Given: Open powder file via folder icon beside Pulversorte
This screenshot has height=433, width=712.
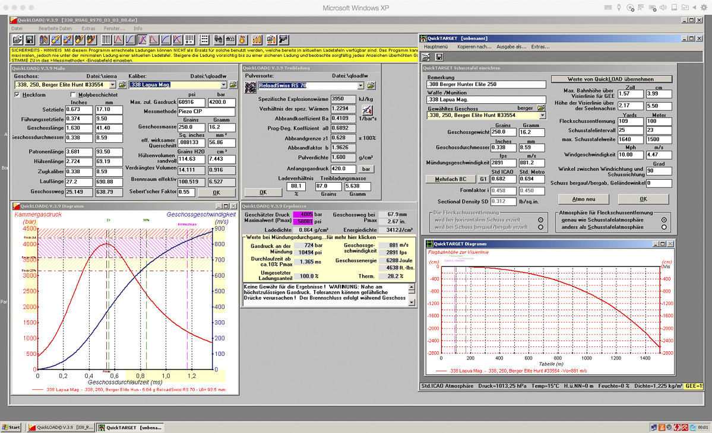Looking at the screenshot, I should tap(371, 86).
